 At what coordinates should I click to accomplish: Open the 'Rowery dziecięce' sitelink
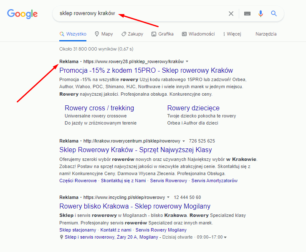(193, 108)
